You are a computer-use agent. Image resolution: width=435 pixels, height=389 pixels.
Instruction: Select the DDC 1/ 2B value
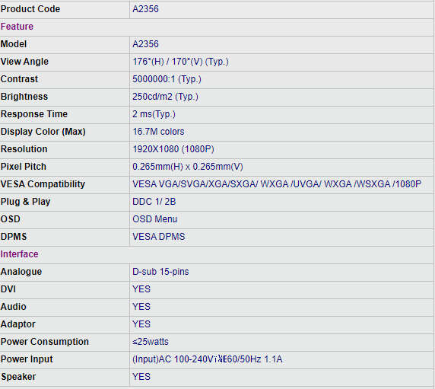pos(154,202)
